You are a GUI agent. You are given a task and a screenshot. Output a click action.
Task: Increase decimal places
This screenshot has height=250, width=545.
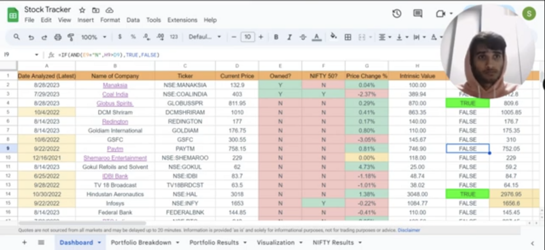160,37
